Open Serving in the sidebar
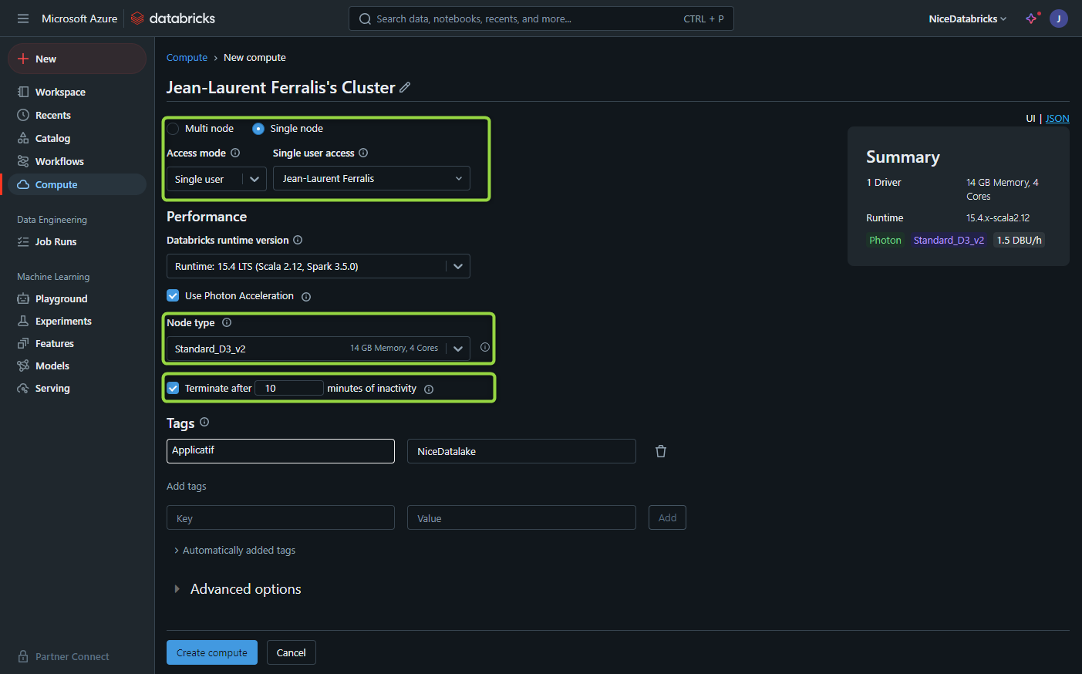Screen dimensions: 1082x674 (52, 388)
